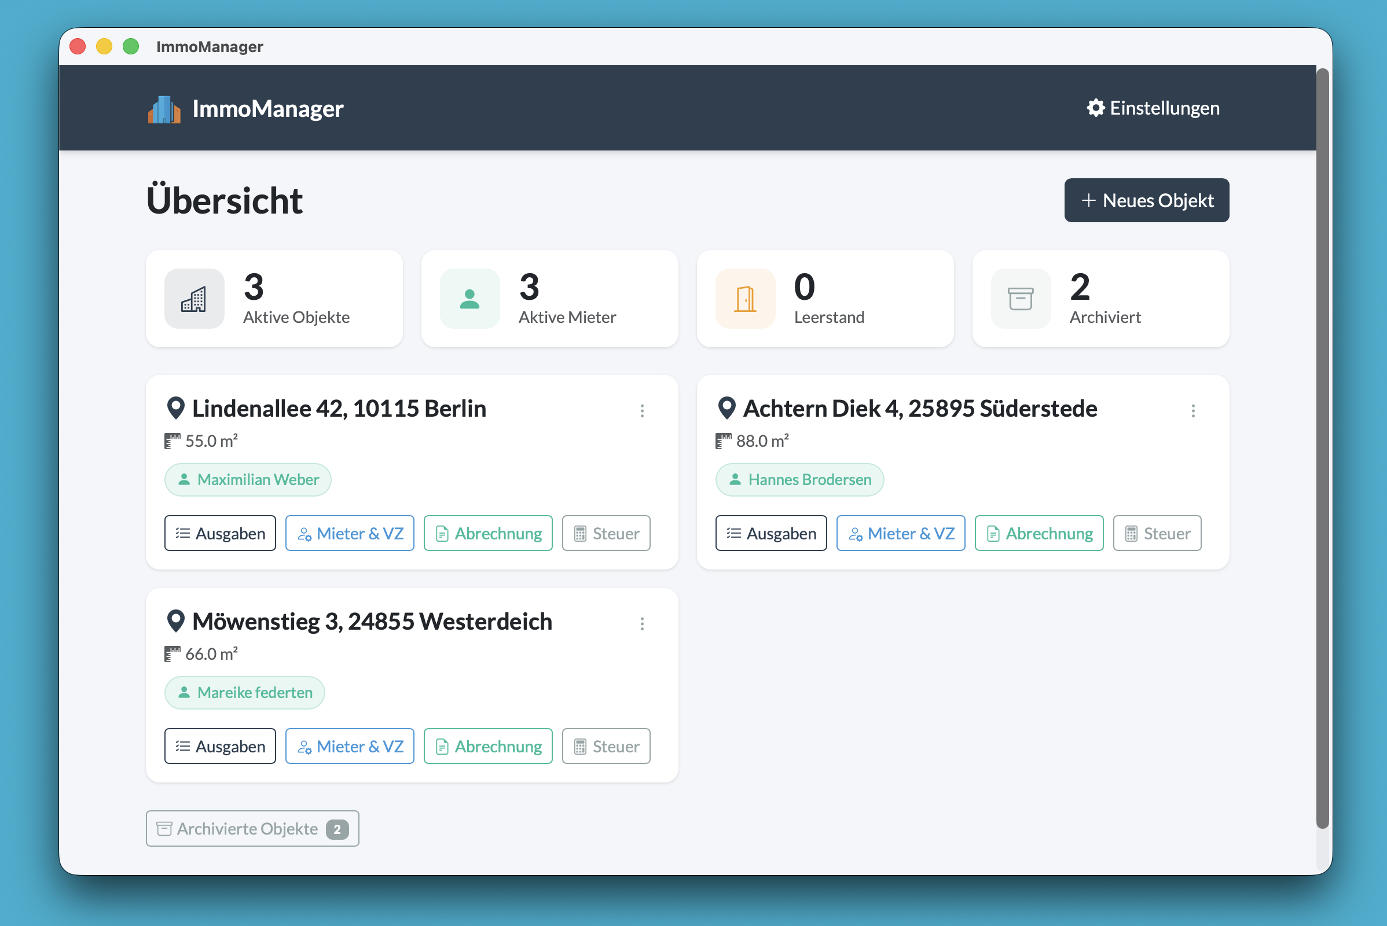Open Mieter & VZ for Achtern Diek 4
This screenshot has height=926, width=1387.
[901, 533]
